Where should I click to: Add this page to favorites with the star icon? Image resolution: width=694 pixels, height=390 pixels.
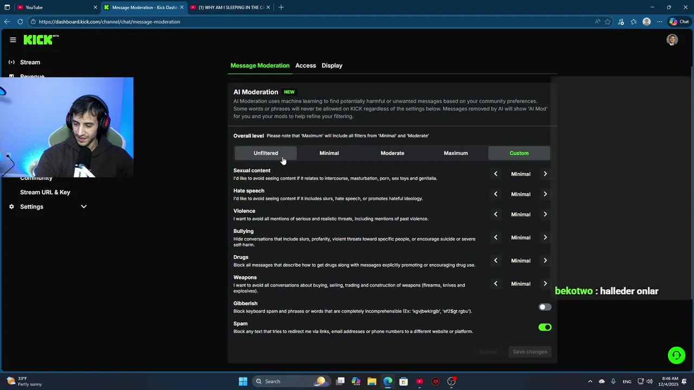point(608,22)
